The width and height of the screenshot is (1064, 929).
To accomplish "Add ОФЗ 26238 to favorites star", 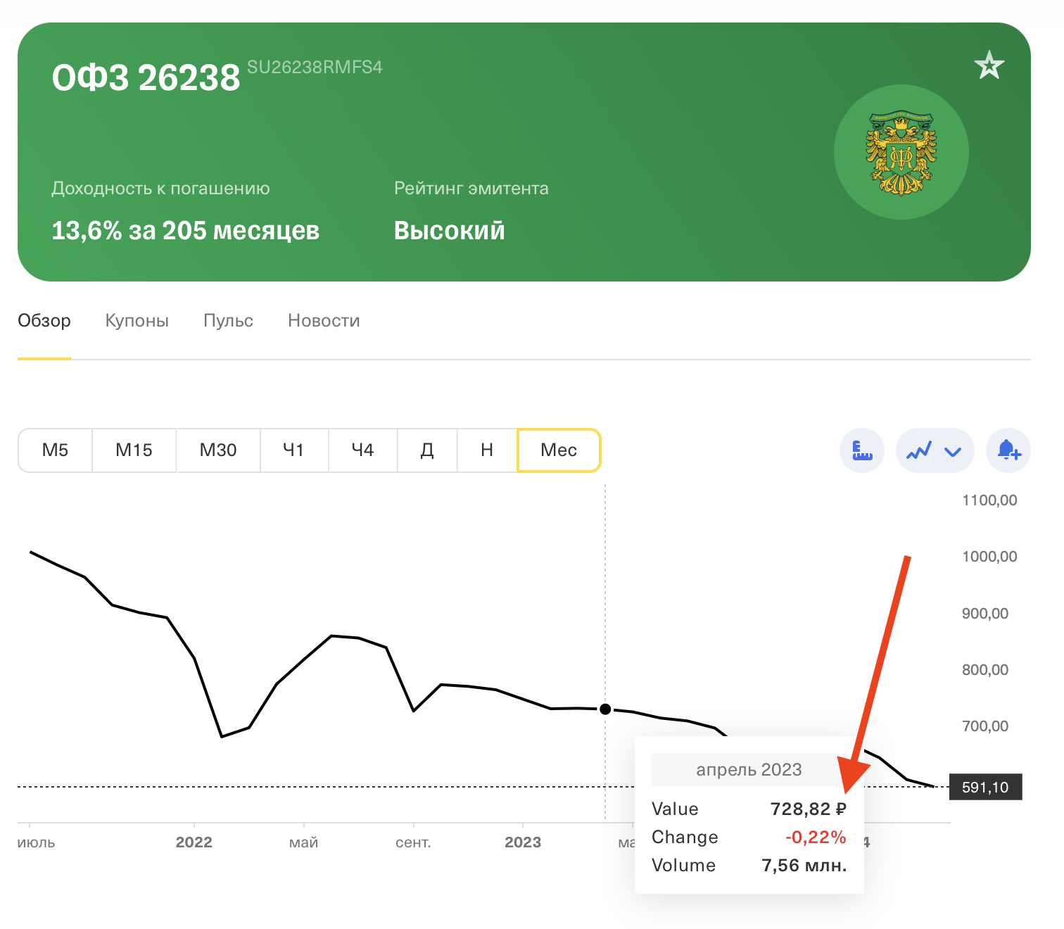I will [989, 66].
